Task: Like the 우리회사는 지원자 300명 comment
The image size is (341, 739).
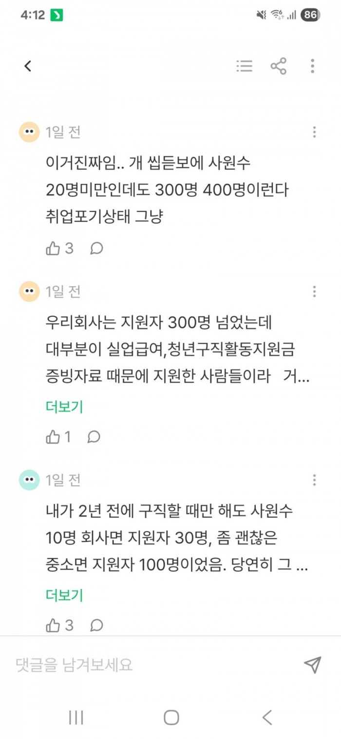Action: (53, 437)
